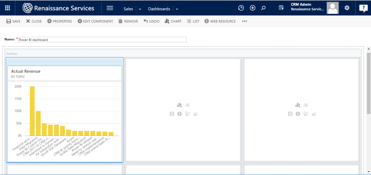The image size is (371, 175).
Task: Click the quick create plus icon
Action: (x=253, y=8)
